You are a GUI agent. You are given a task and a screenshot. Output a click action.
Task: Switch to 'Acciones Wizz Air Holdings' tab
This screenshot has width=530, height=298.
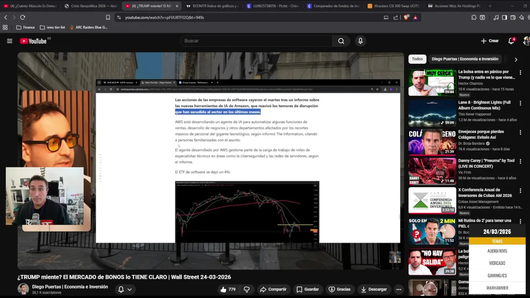pos(454,6)
